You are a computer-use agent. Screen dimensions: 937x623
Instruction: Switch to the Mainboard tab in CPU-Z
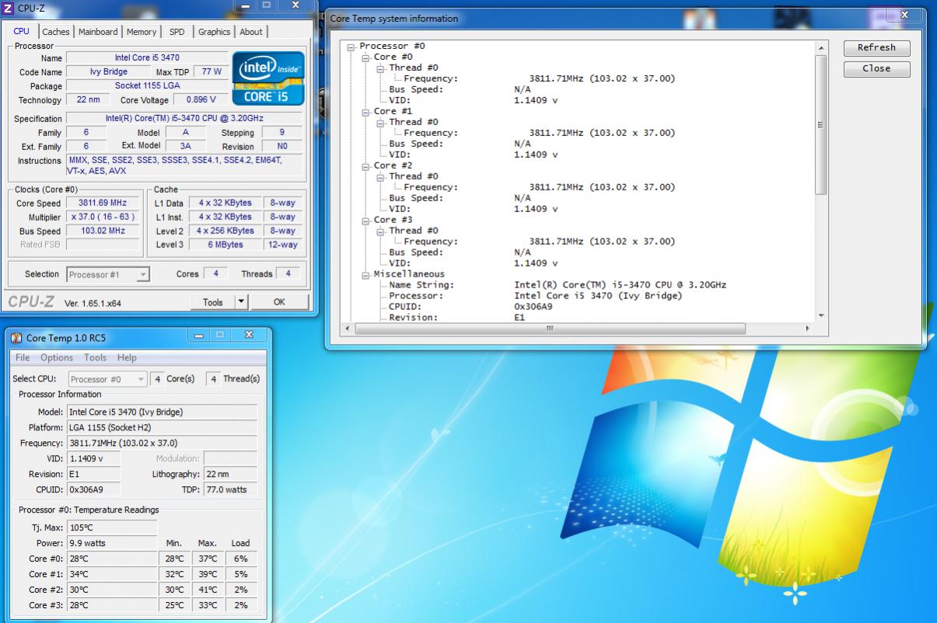pos(98,32)
